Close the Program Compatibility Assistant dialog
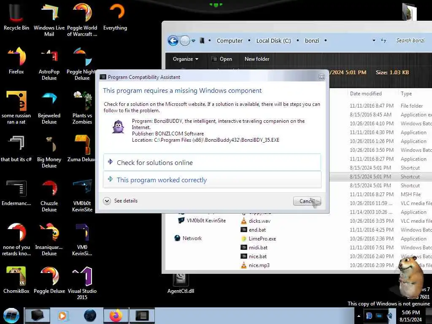This screenshot has height=324, width=432. [x=321, y=77]
